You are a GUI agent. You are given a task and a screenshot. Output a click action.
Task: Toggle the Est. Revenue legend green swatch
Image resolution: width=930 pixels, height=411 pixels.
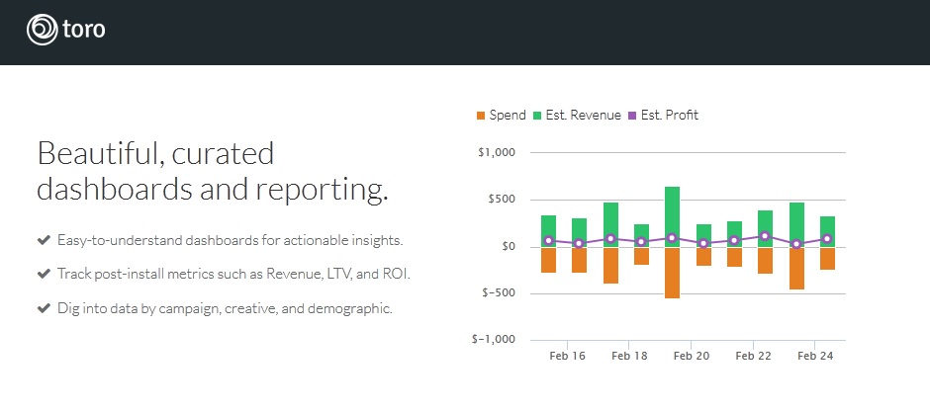click(x=537, y=116)
